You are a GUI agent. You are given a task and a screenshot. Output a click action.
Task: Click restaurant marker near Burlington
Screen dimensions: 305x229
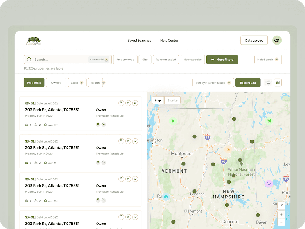click(173, 121)
